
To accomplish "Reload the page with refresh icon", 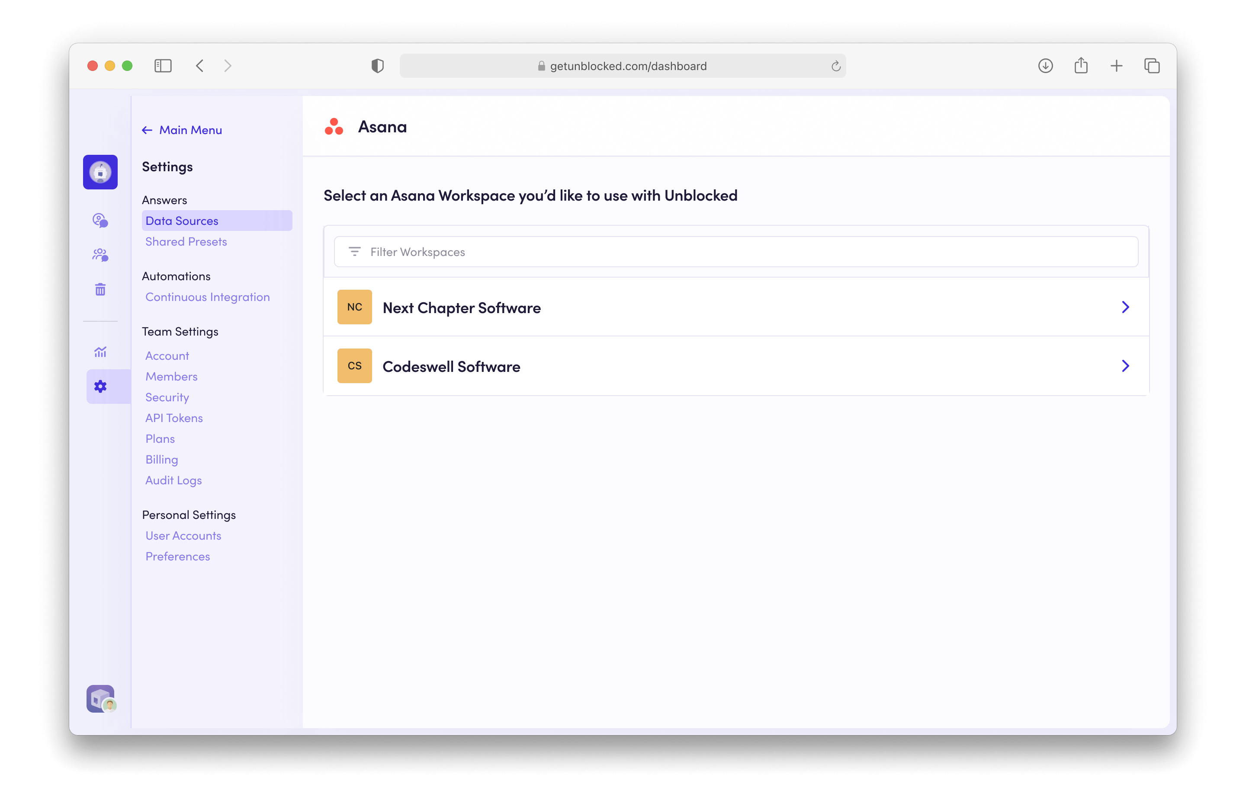I will coord(836,66).
